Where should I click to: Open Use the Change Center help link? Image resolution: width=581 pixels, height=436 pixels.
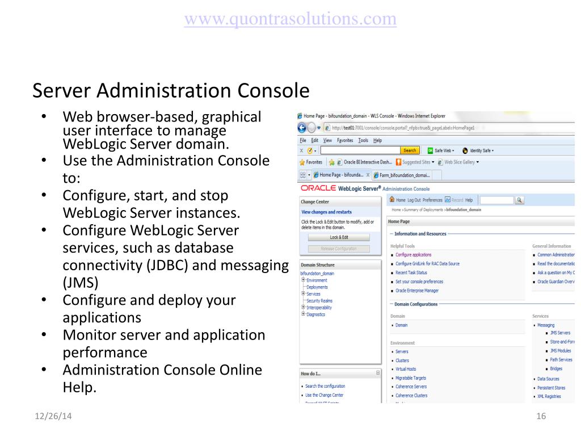(x=324, y=395)
